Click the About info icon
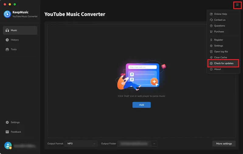Viewport: 243px width, 154px height. coord(211,69)
